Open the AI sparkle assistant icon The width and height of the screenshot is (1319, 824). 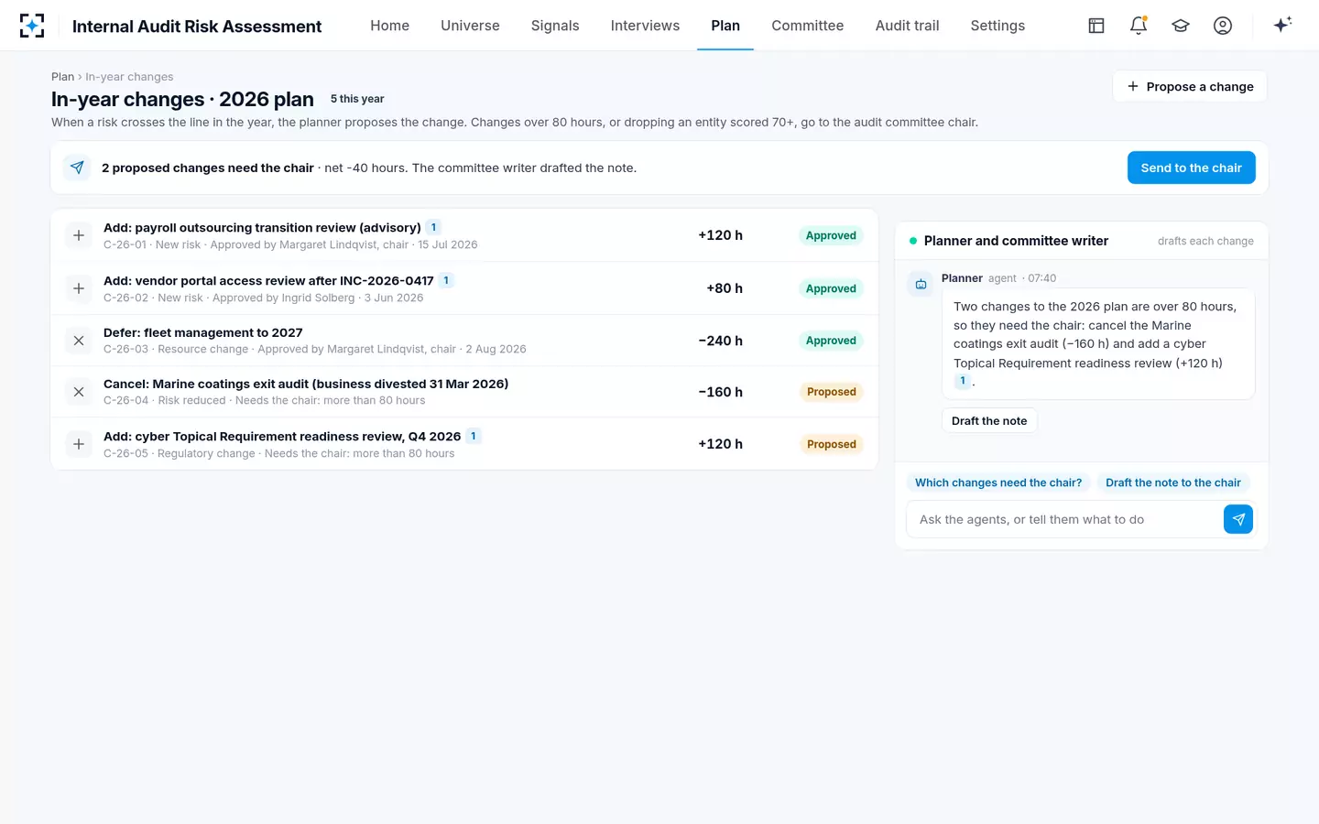1282,25
